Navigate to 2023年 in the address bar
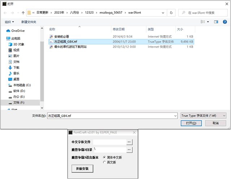Viewport: 231px width, 179px height. 59,13
